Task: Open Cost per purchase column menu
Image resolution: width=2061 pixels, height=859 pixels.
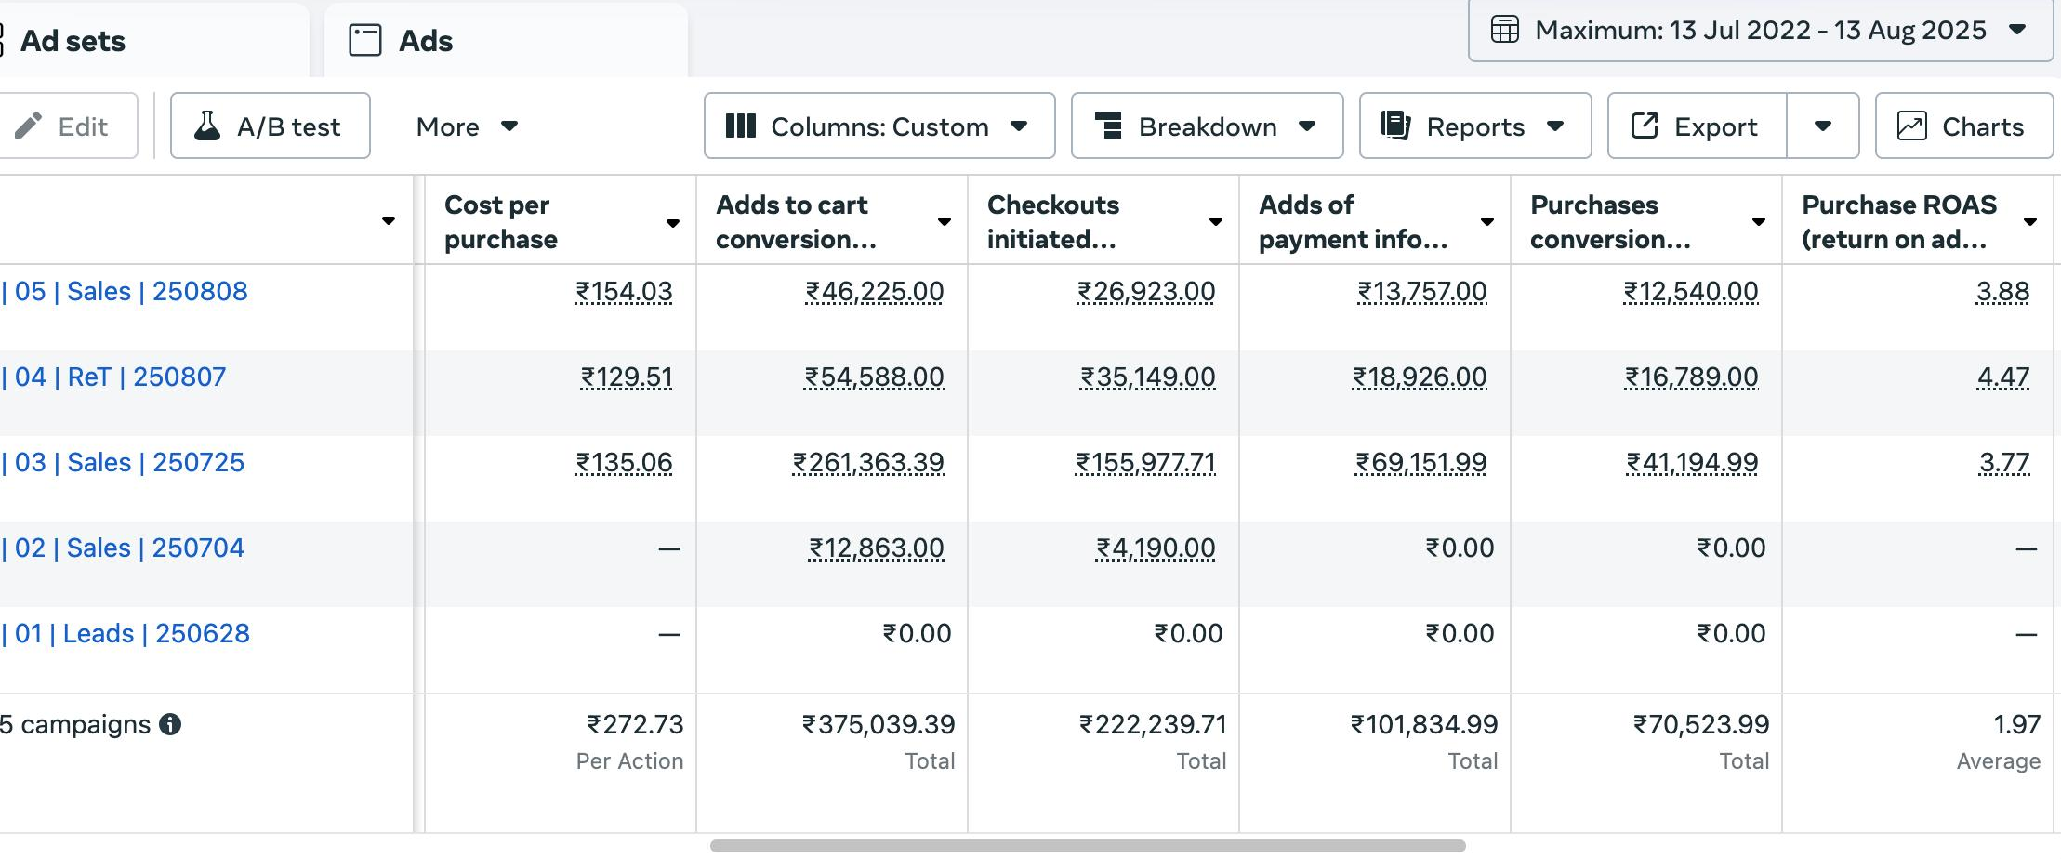Action: (x=672, y=222)
